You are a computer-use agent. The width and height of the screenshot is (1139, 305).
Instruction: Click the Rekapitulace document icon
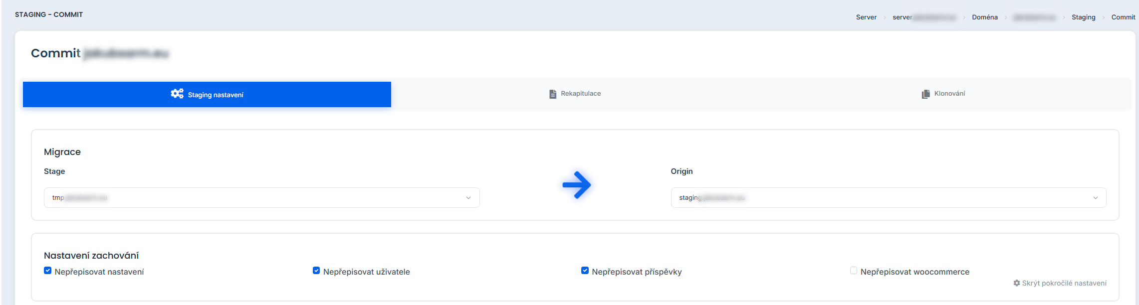tap(552, 94)
